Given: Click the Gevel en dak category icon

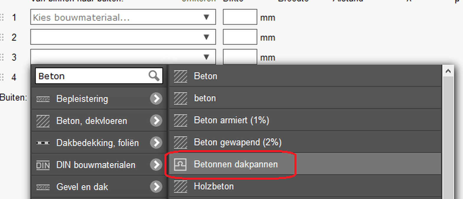Looking at the screenshot, I should (43, 187).
